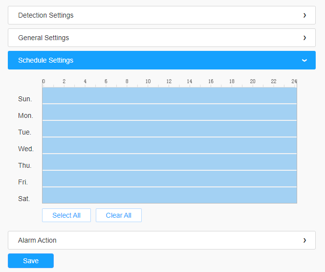Click the Schedule Settings section title
The image size is (325, 272).
click(x=45, y=60)
